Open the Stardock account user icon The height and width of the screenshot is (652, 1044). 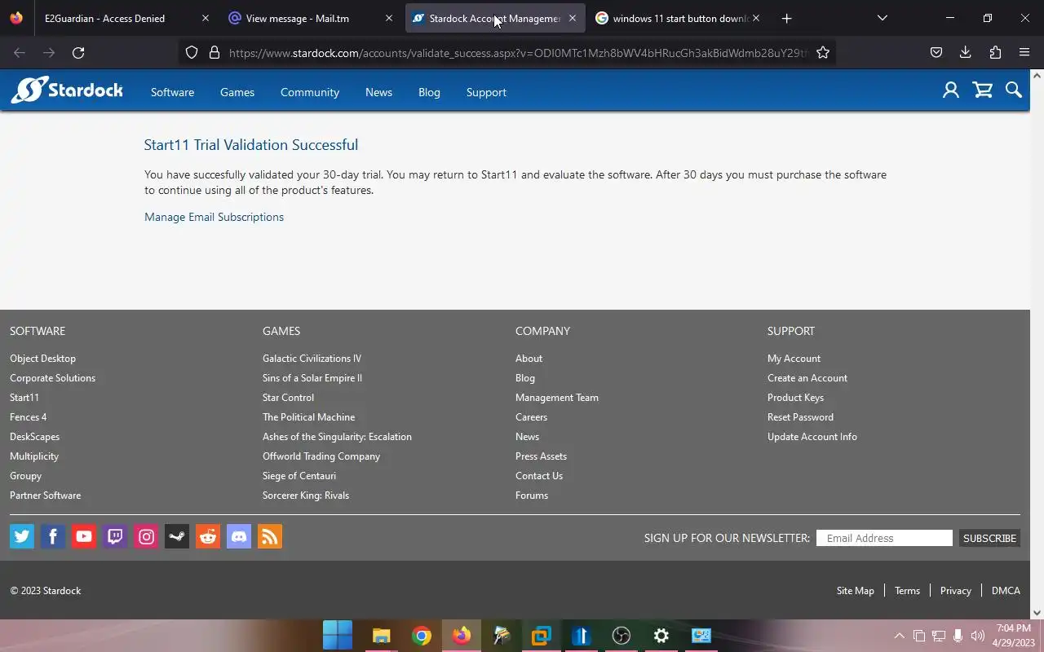[x=951, y=90]
